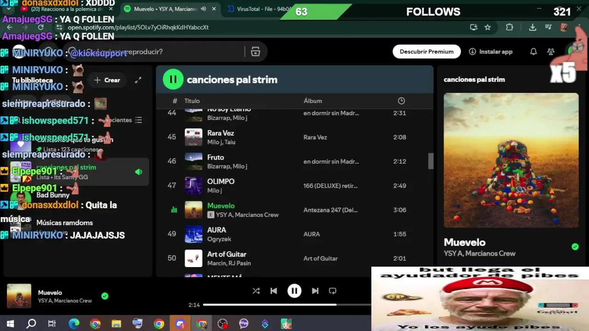Select the Título column header
589x331 pixels.
[192, 101]
